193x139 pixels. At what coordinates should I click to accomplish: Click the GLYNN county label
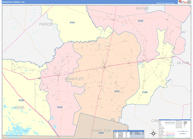183,63
